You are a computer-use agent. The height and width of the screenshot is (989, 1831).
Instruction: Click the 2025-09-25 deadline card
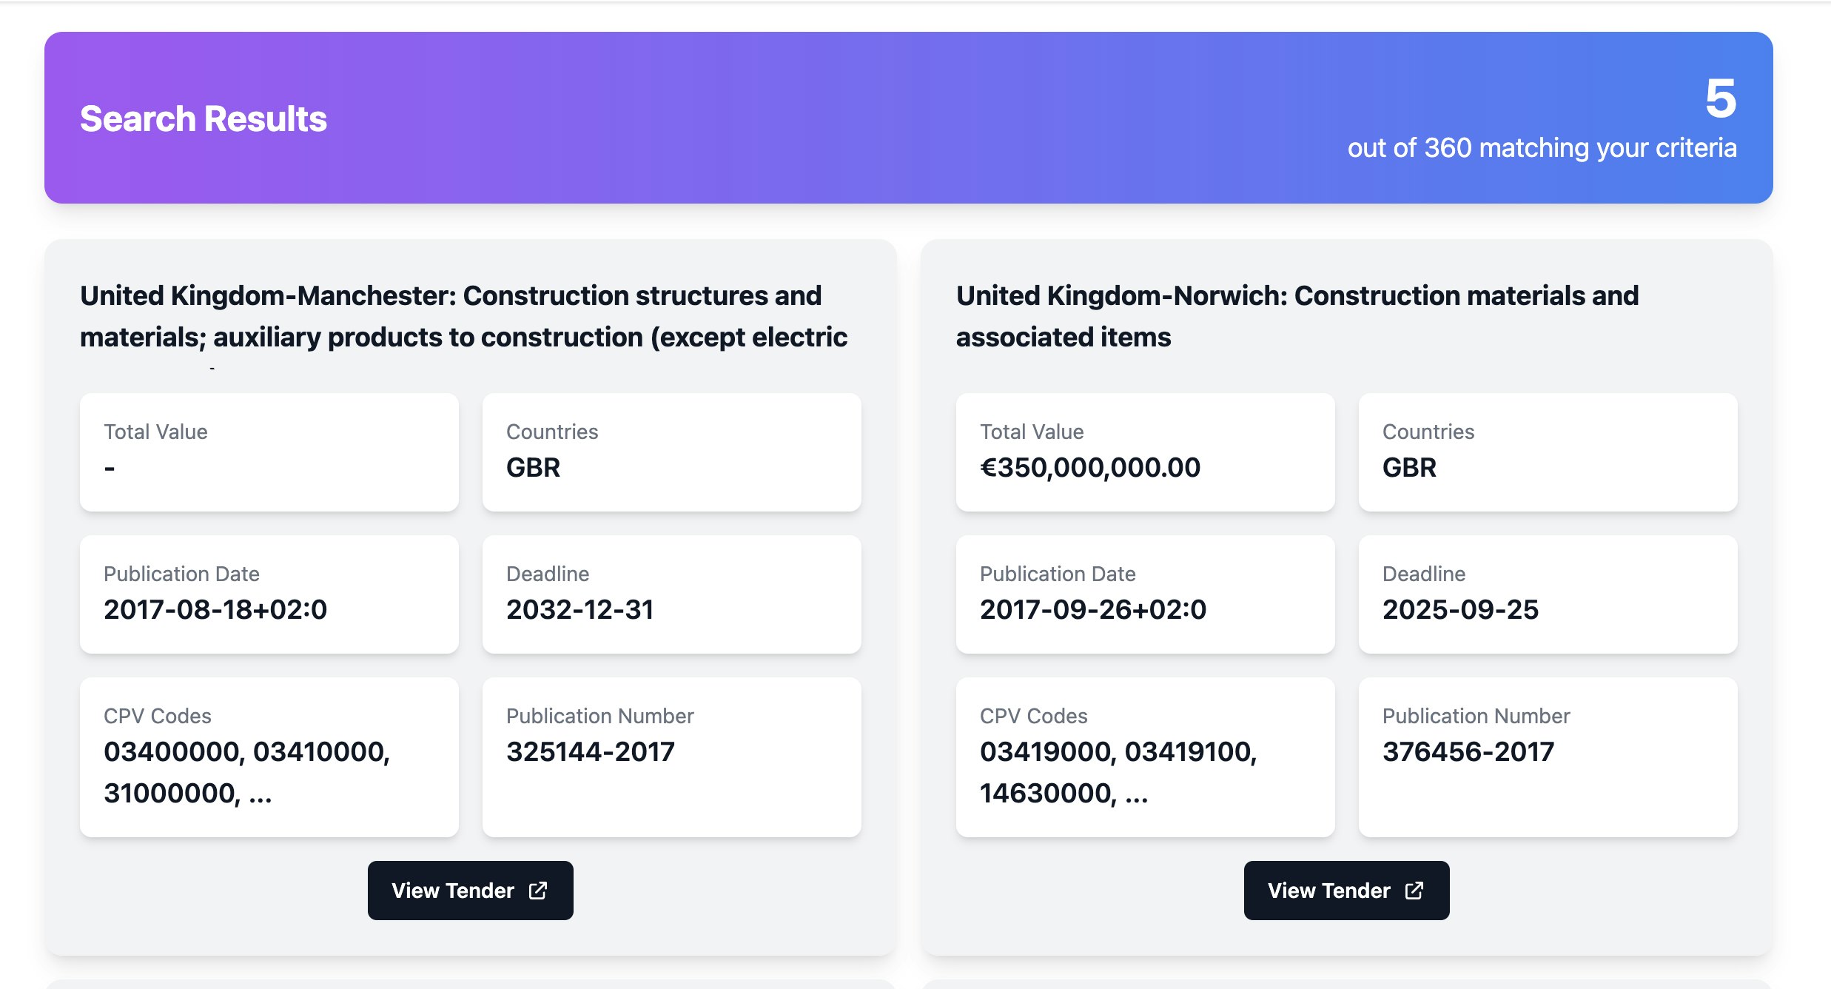[x=1548, y=594]
